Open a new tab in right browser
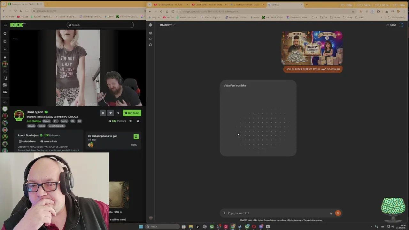Viewport: 409px width, 230px height. [307, 4]
